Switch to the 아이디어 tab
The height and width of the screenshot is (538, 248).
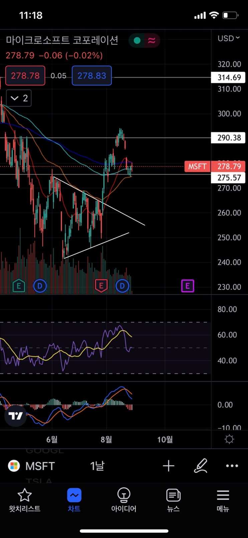124,500
